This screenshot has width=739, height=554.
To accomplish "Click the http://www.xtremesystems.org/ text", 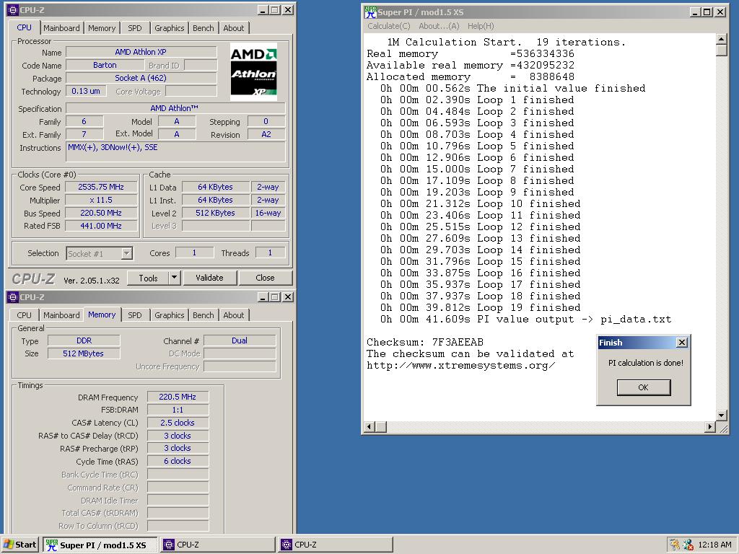I will 461,366.
